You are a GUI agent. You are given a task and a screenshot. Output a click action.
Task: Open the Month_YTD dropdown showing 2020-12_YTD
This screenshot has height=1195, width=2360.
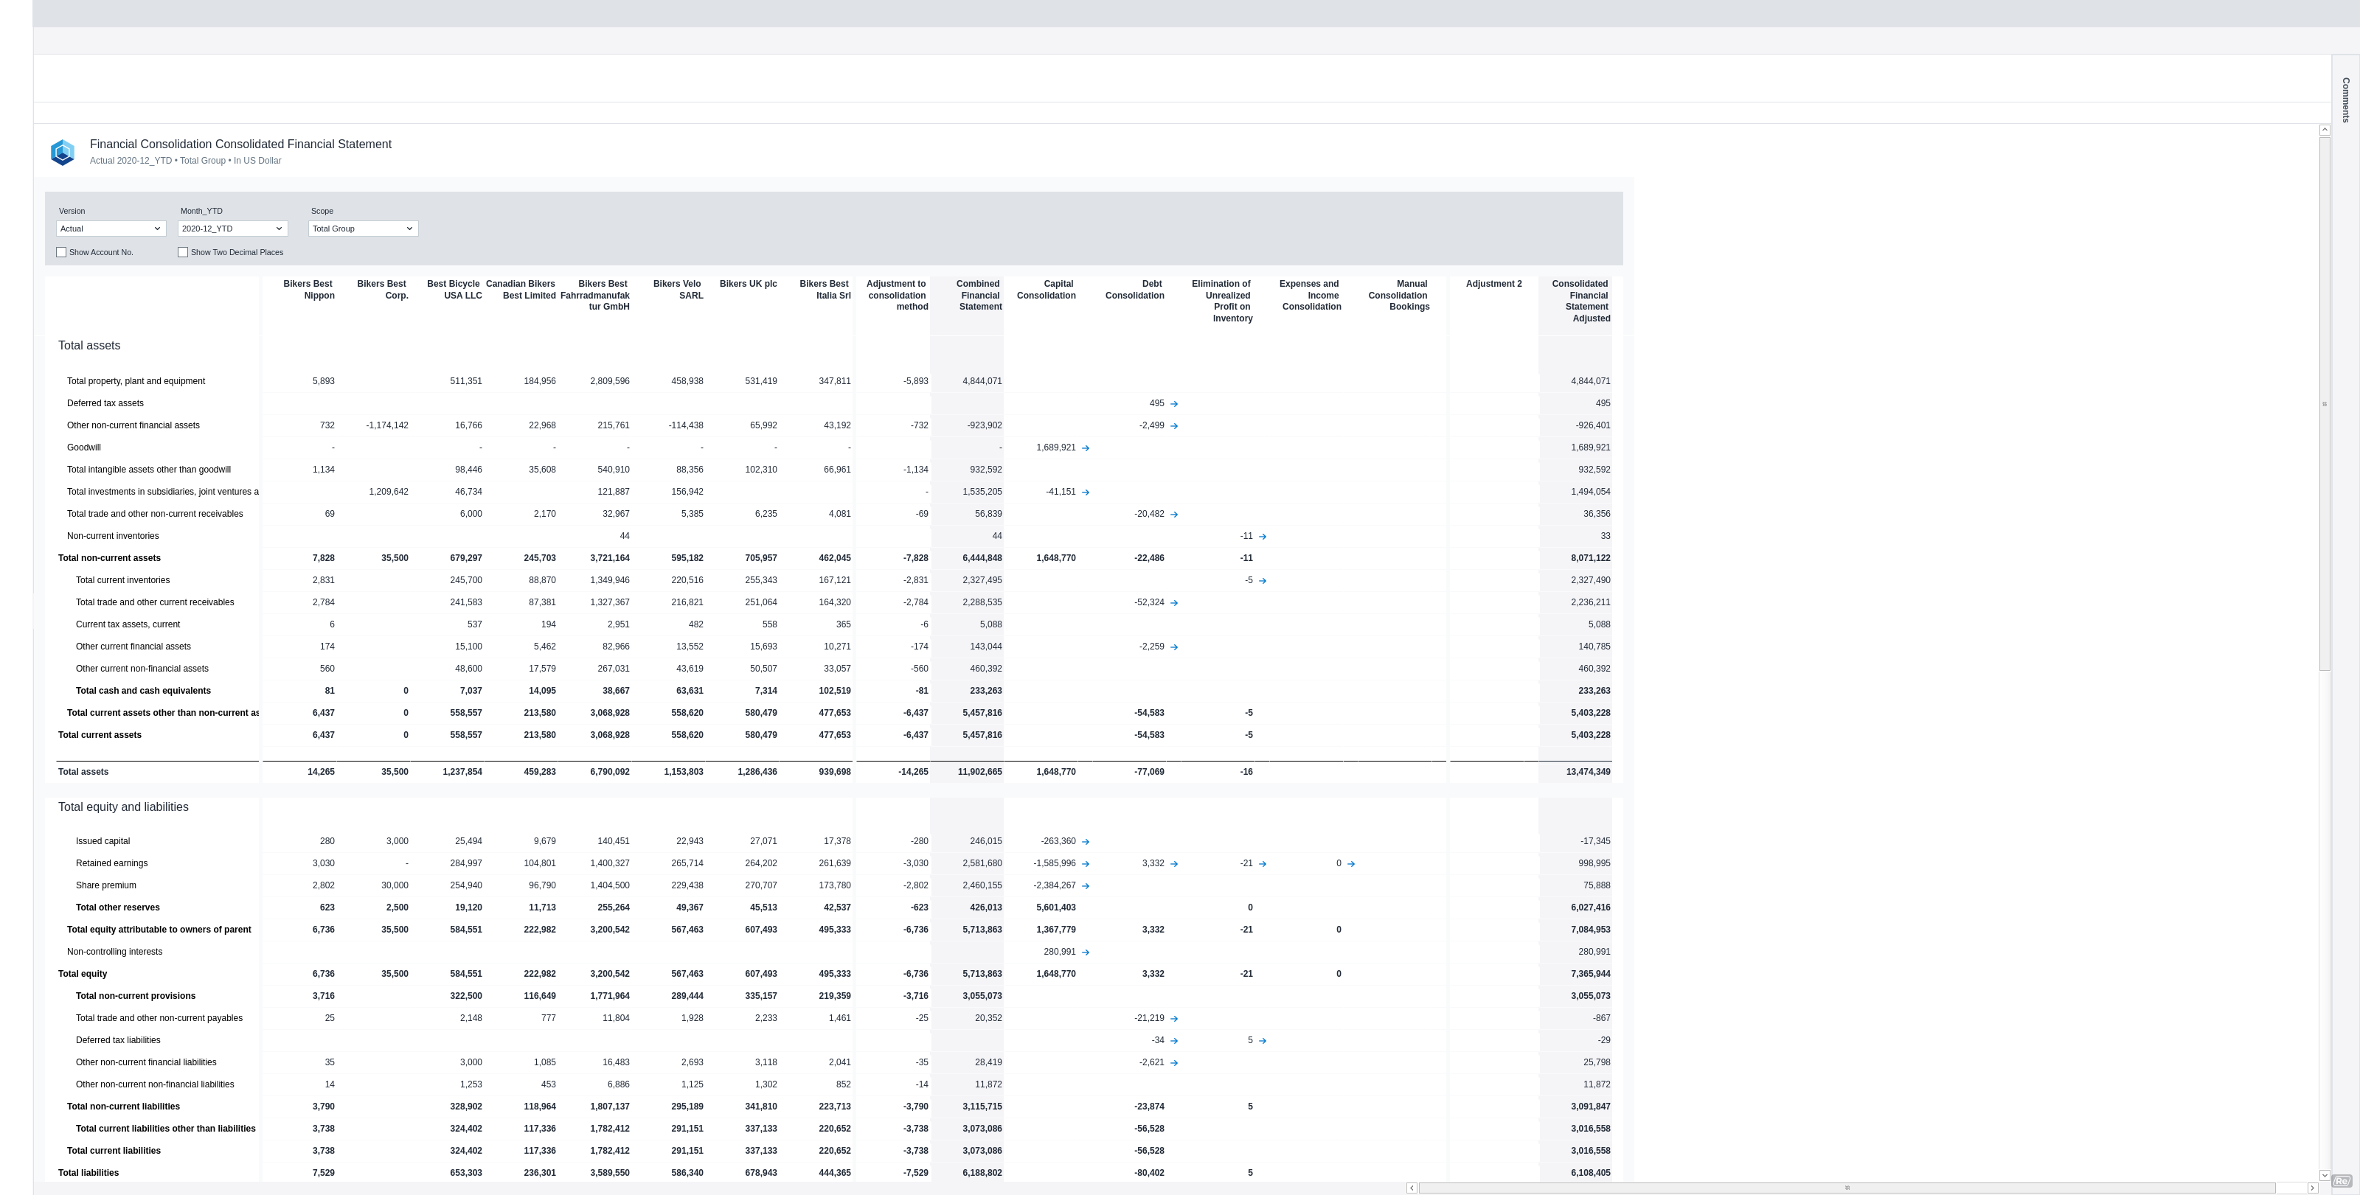[233, 228]
